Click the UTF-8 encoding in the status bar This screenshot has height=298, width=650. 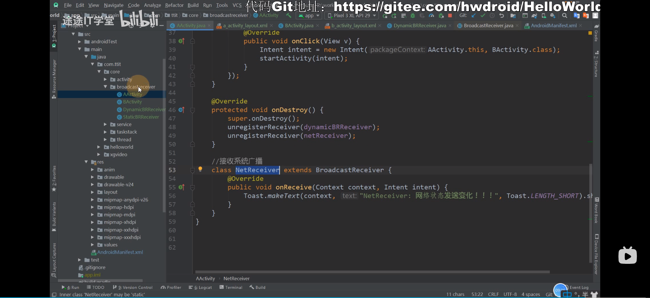[x=510, y=295]
